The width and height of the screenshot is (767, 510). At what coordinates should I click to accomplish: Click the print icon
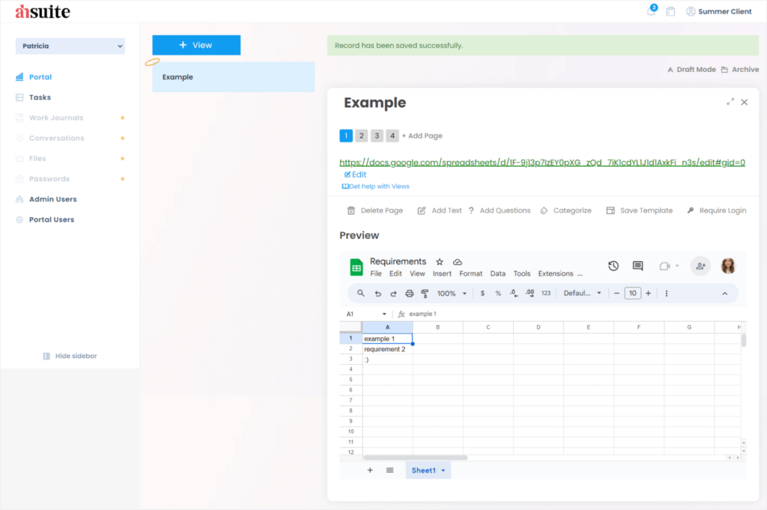[410, 294]
